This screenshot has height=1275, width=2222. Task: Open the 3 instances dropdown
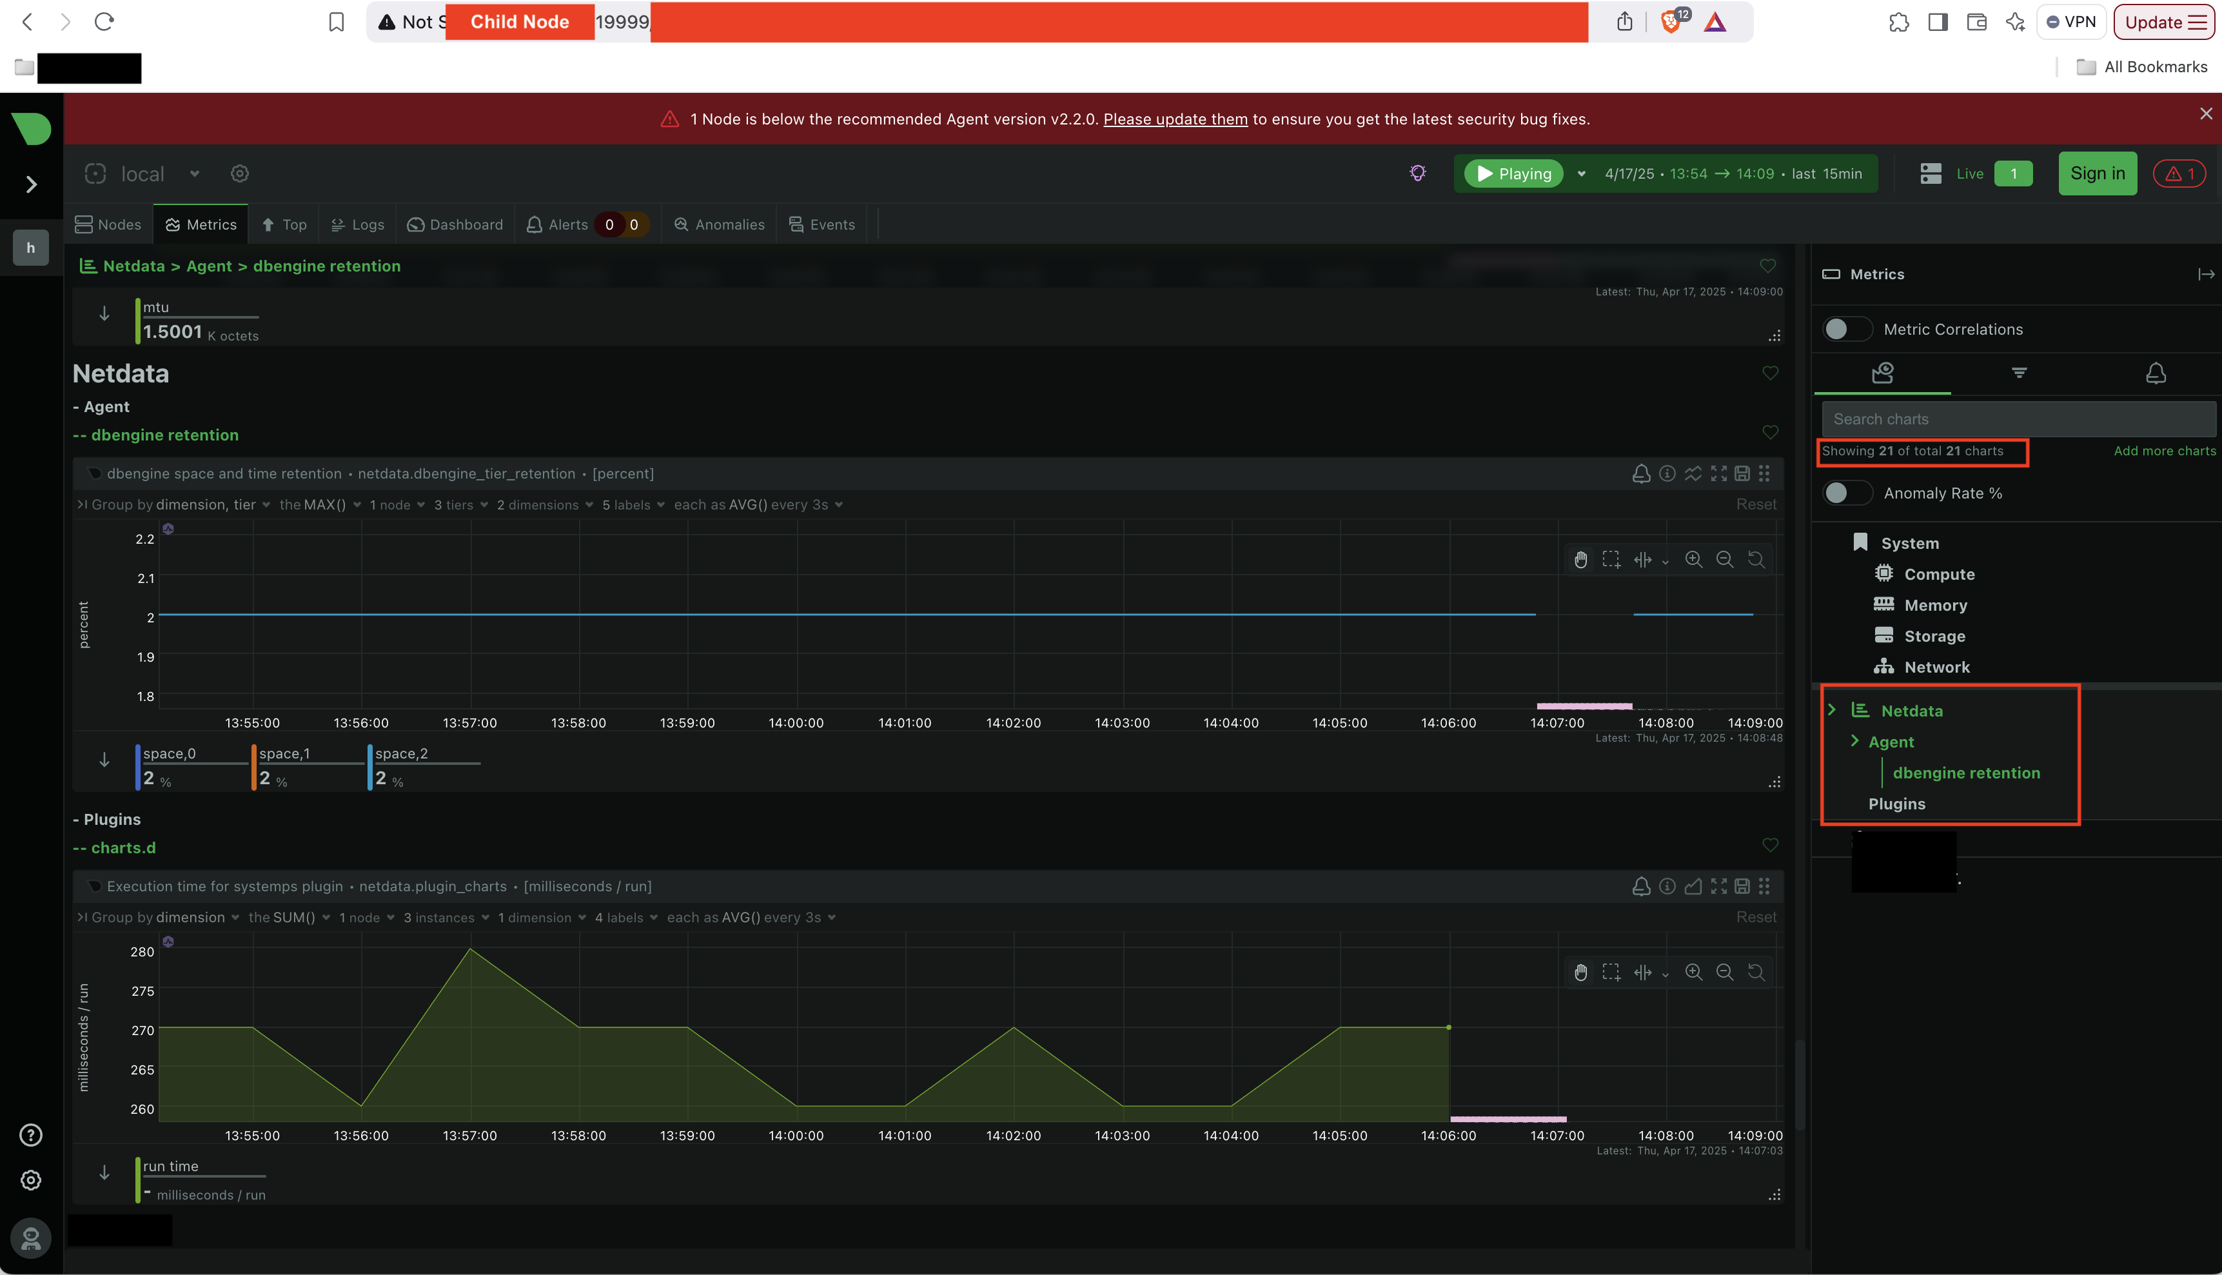[x=446, y=917]
